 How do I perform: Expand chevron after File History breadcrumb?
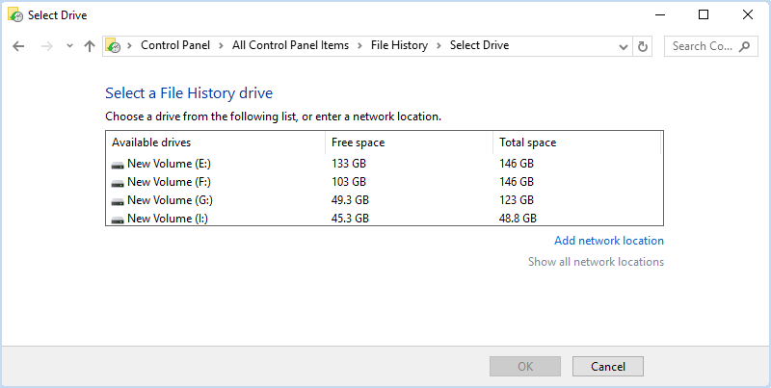pyautogui.click(x=439, y=45)
